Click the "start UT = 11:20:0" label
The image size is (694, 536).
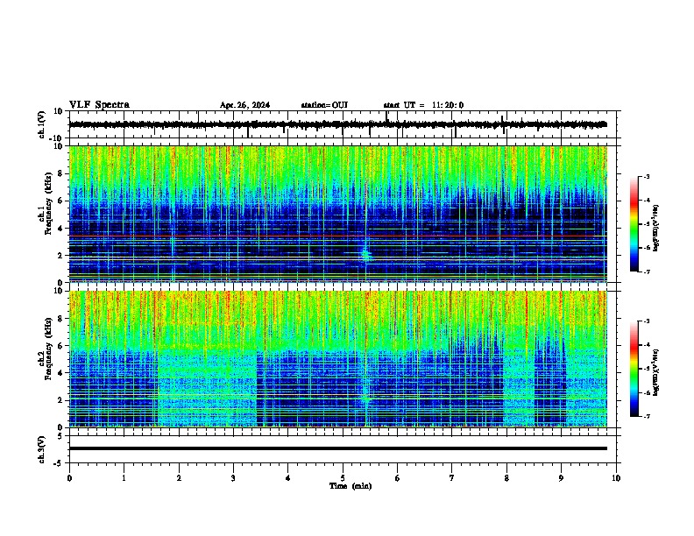(423, 105)
